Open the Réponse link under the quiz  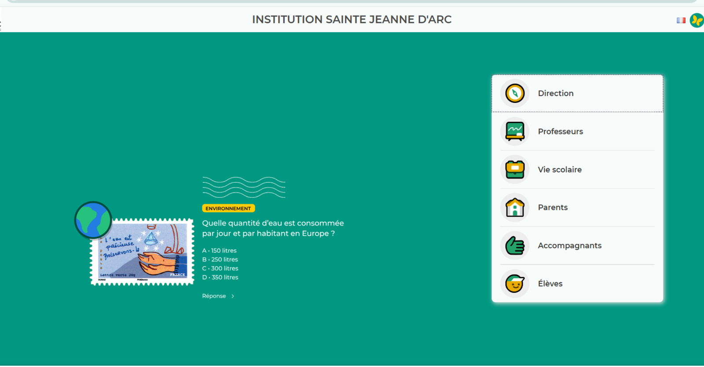point(214,296)
